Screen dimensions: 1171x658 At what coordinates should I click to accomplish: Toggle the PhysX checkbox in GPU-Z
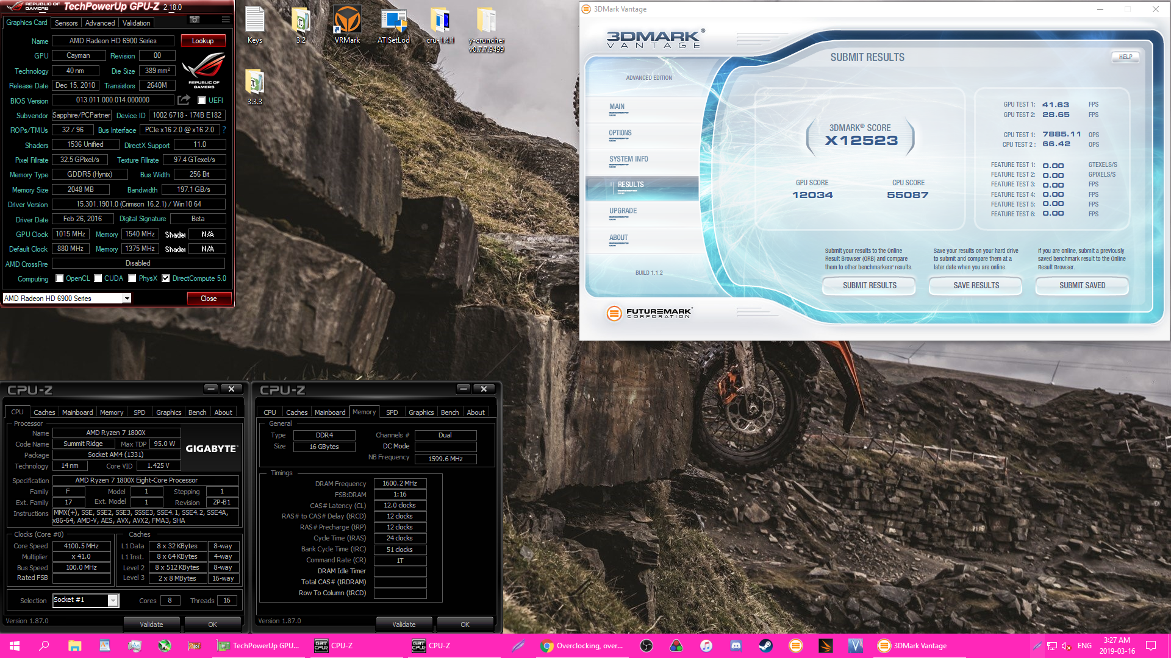132,278
